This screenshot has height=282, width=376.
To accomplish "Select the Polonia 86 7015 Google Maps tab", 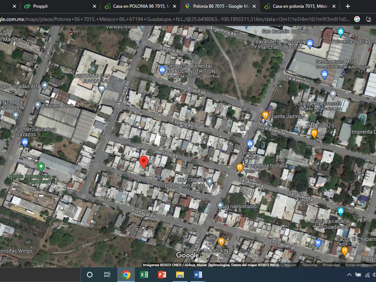I will click(220, 6).
